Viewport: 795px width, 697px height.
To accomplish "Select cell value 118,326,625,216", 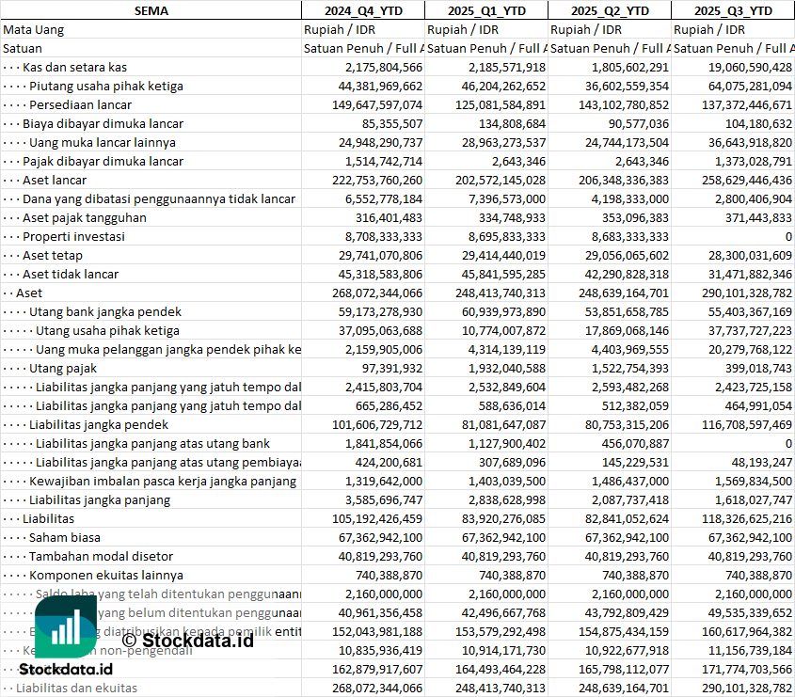I will [747, 518].
